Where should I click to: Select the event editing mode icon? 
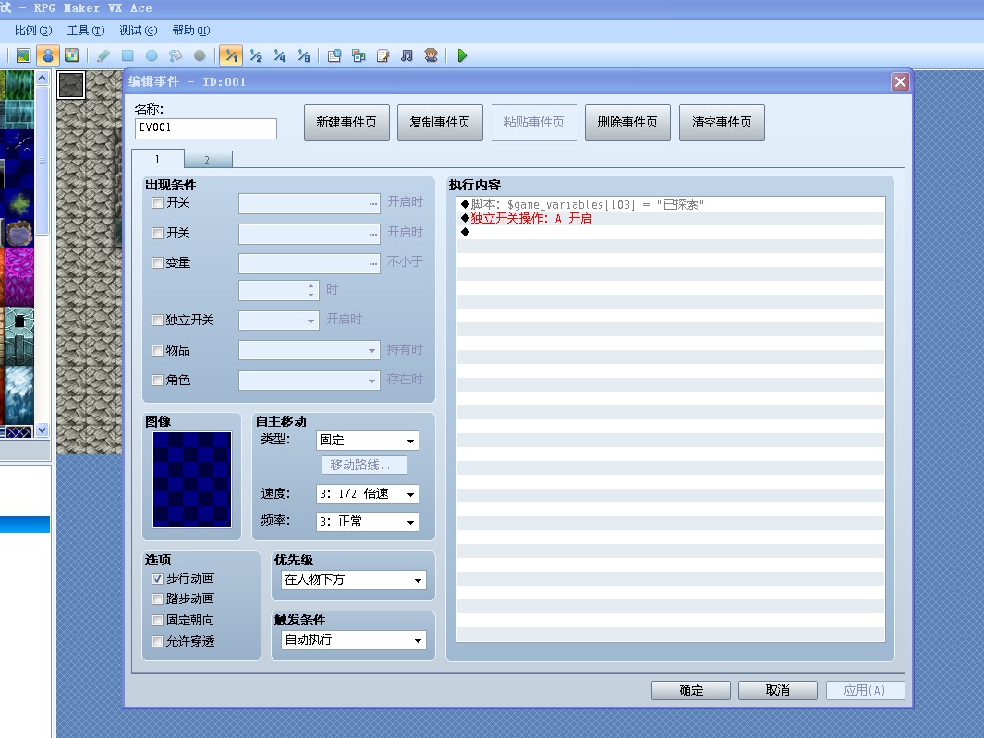[48, 55]
